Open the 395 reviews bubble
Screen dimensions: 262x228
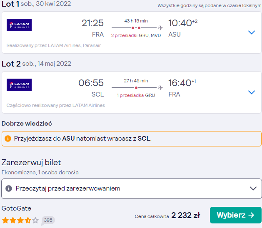point(48,221)
